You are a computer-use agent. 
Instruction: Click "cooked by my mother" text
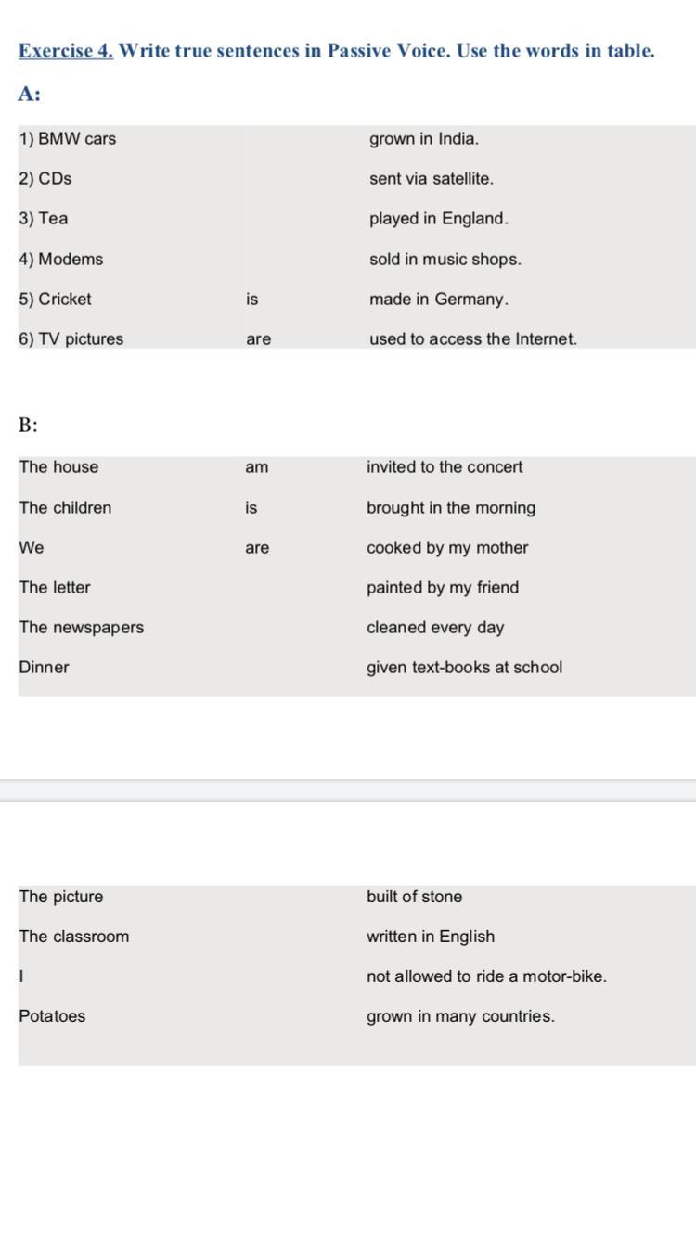click(x=447, y=548)
